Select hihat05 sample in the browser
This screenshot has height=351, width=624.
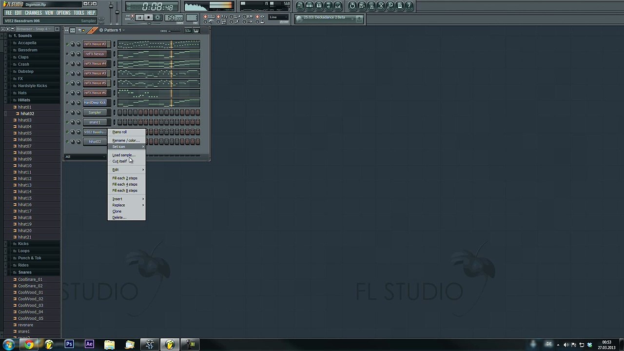[x=24, y=133]
